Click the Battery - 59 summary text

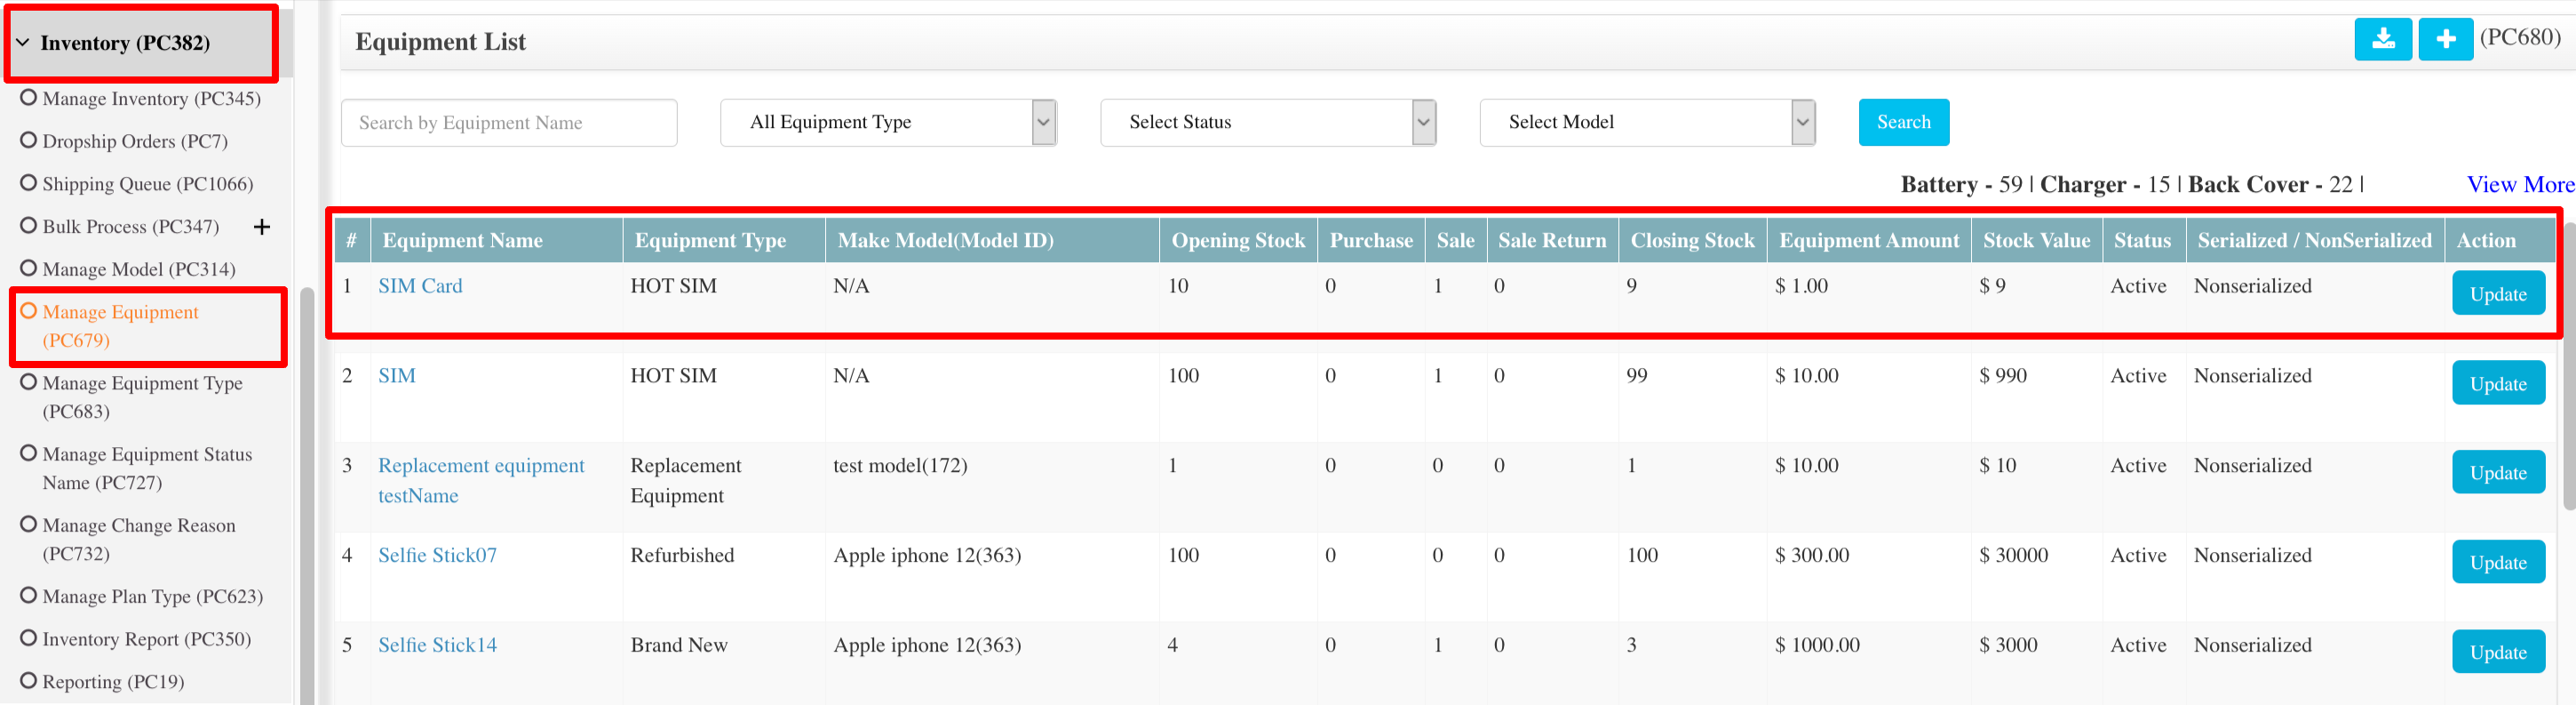(x=1961, y=184)
